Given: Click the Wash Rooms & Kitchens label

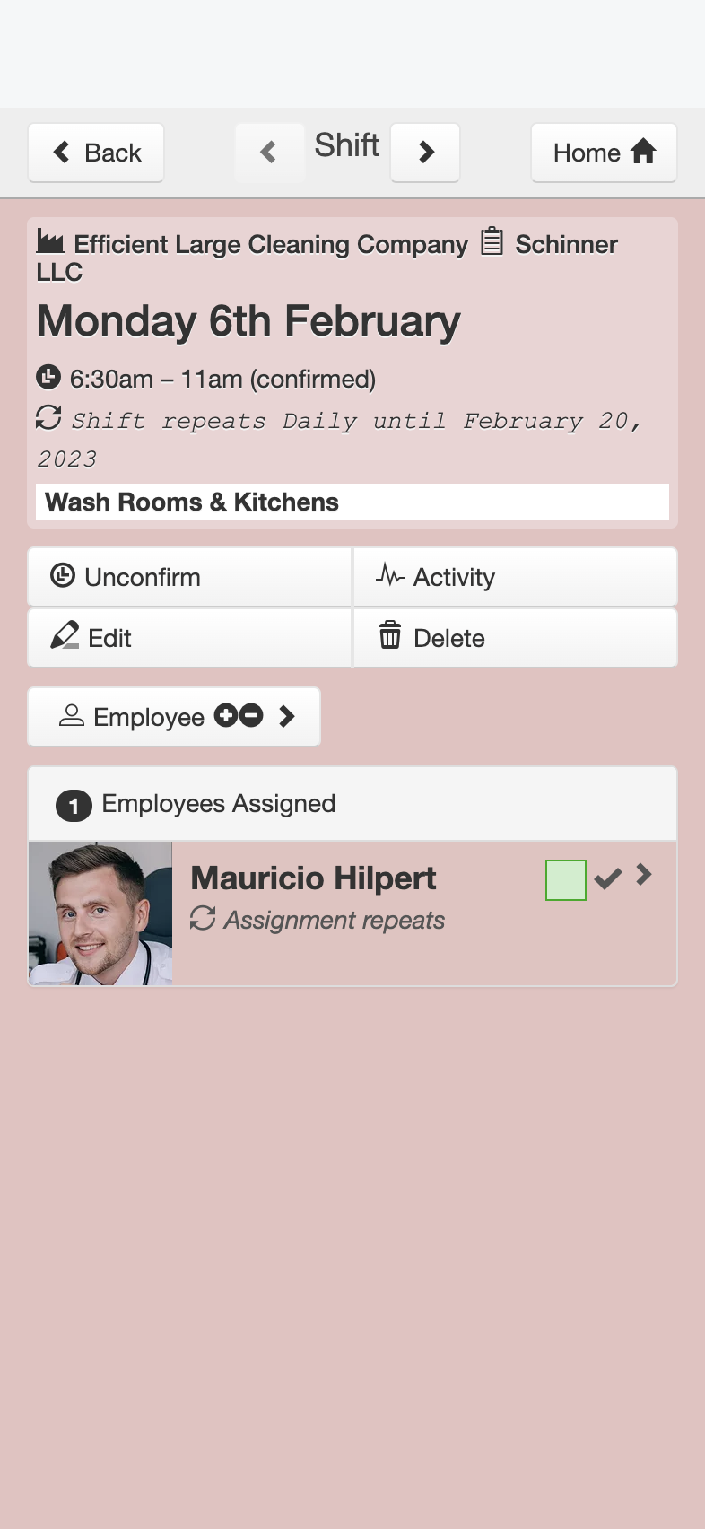Looking at the screenshot, I should [192, 502].
